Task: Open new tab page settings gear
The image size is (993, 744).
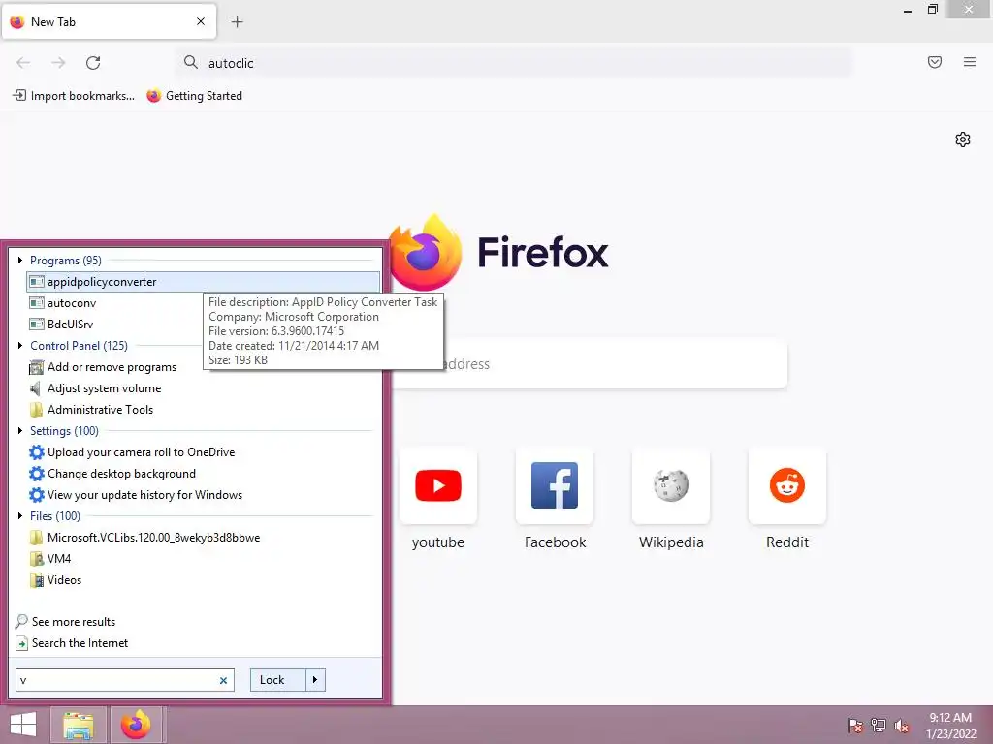Action: pyautogui.click(x=963, y=139)
